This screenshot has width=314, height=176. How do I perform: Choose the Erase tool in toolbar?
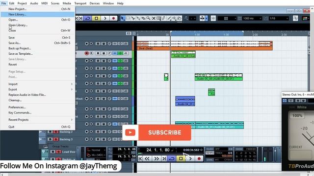tap(143, 19)
